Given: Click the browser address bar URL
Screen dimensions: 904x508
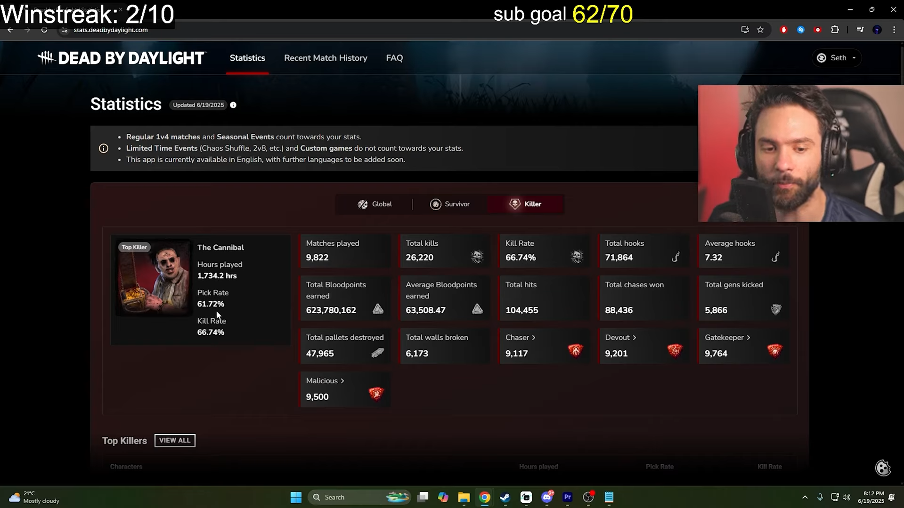Looking at the screenshot, I should [x=111, y=30].
